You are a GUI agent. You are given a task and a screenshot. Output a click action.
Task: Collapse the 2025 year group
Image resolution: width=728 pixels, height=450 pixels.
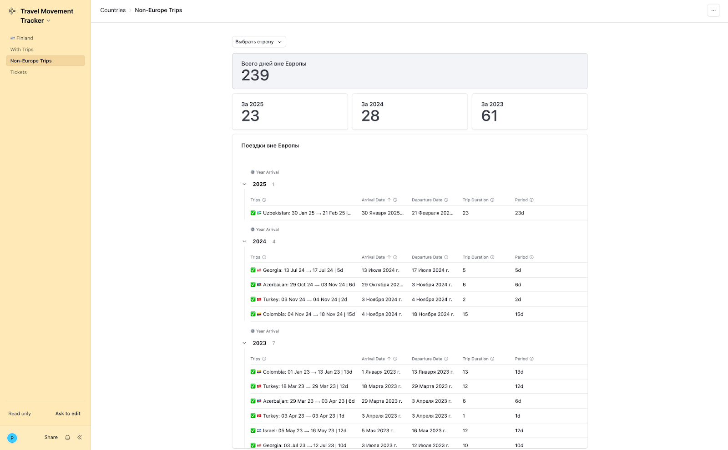pos(244,185)
